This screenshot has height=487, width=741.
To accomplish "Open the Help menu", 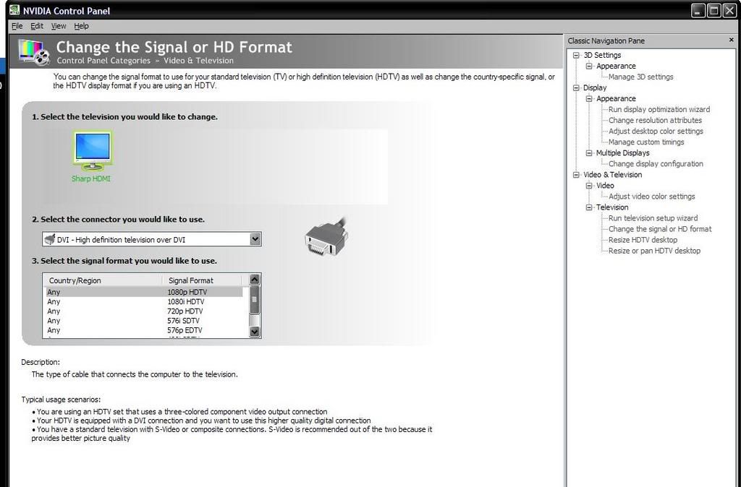I will tap(81, 26).
